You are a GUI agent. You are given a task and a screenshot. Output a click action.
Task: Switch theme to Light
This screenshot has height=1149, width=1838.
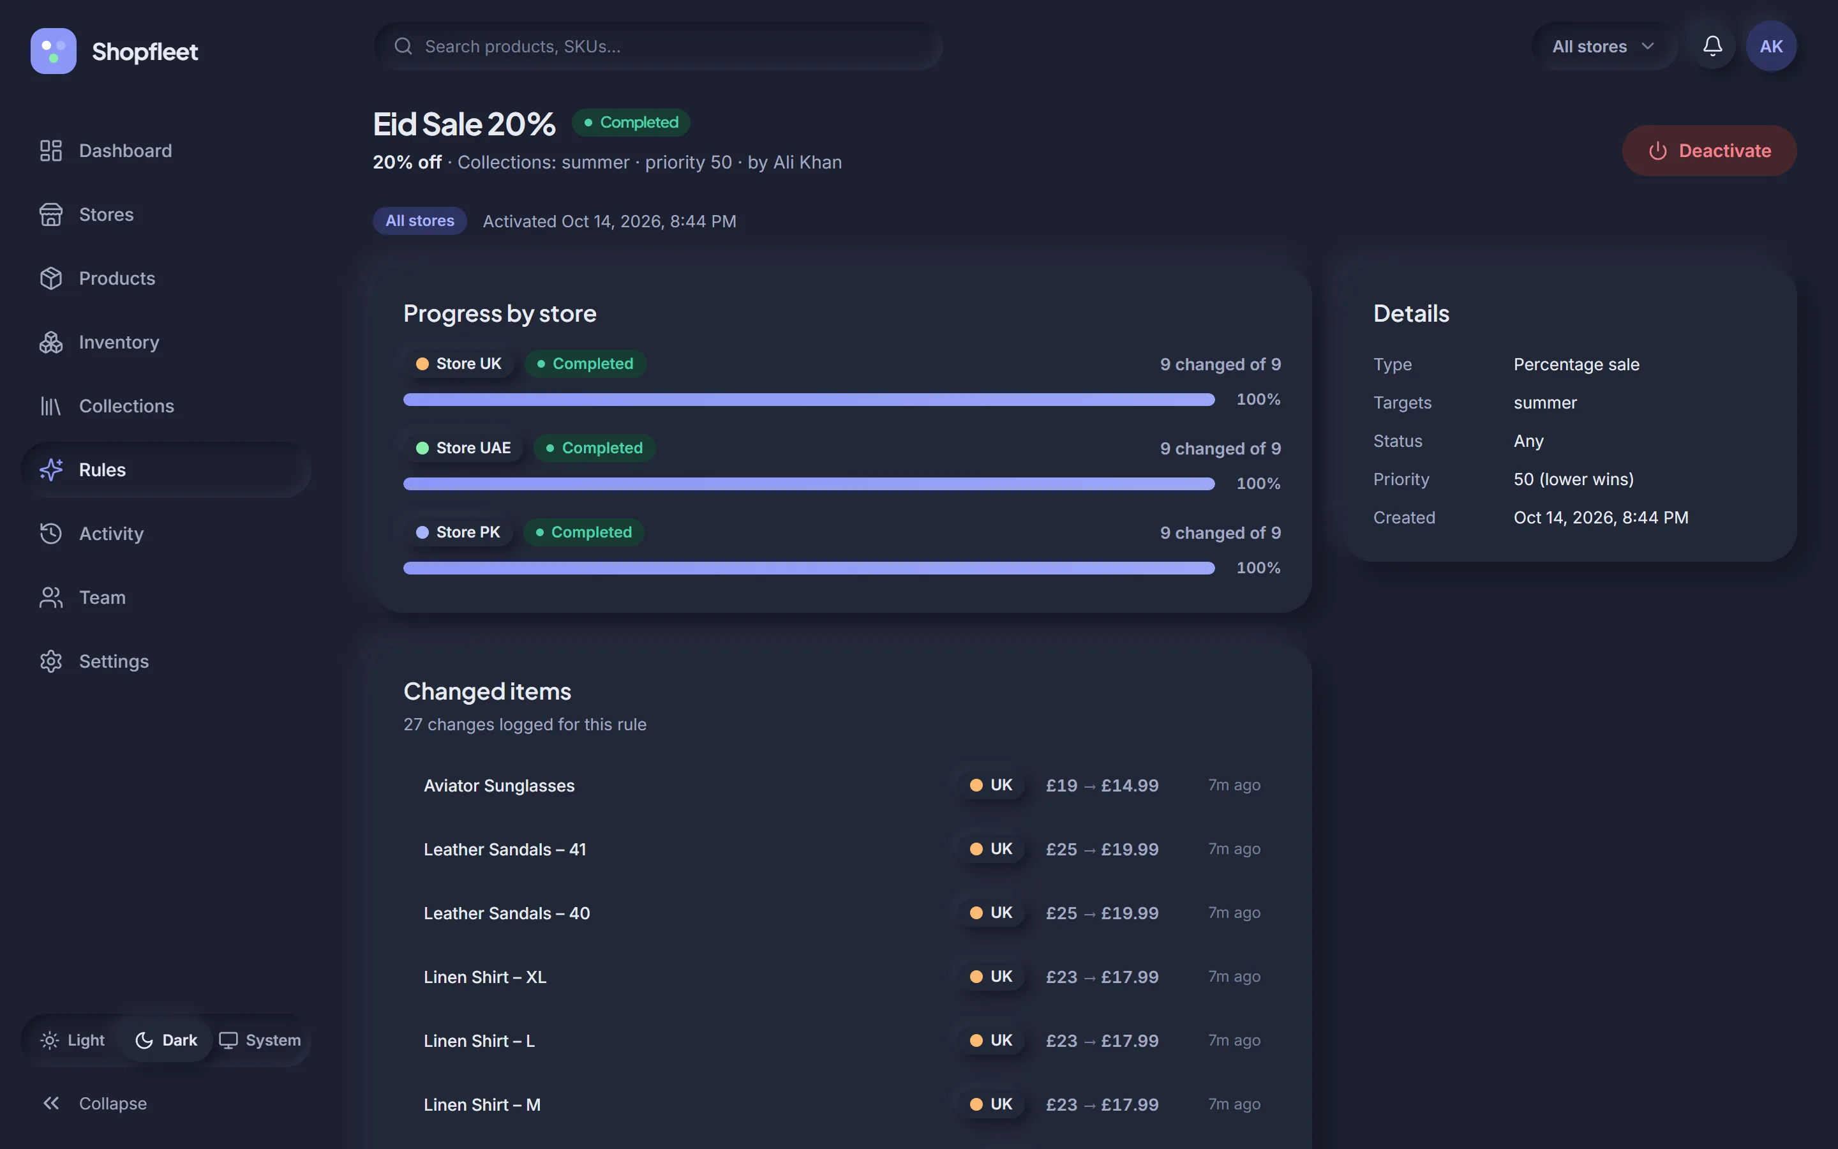point(72,1040)
